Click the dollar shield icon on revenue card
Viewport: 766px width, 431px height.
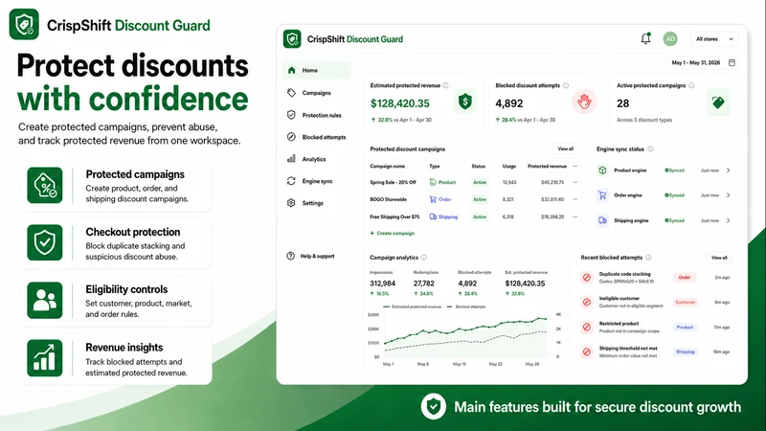(x=465, y=102)
